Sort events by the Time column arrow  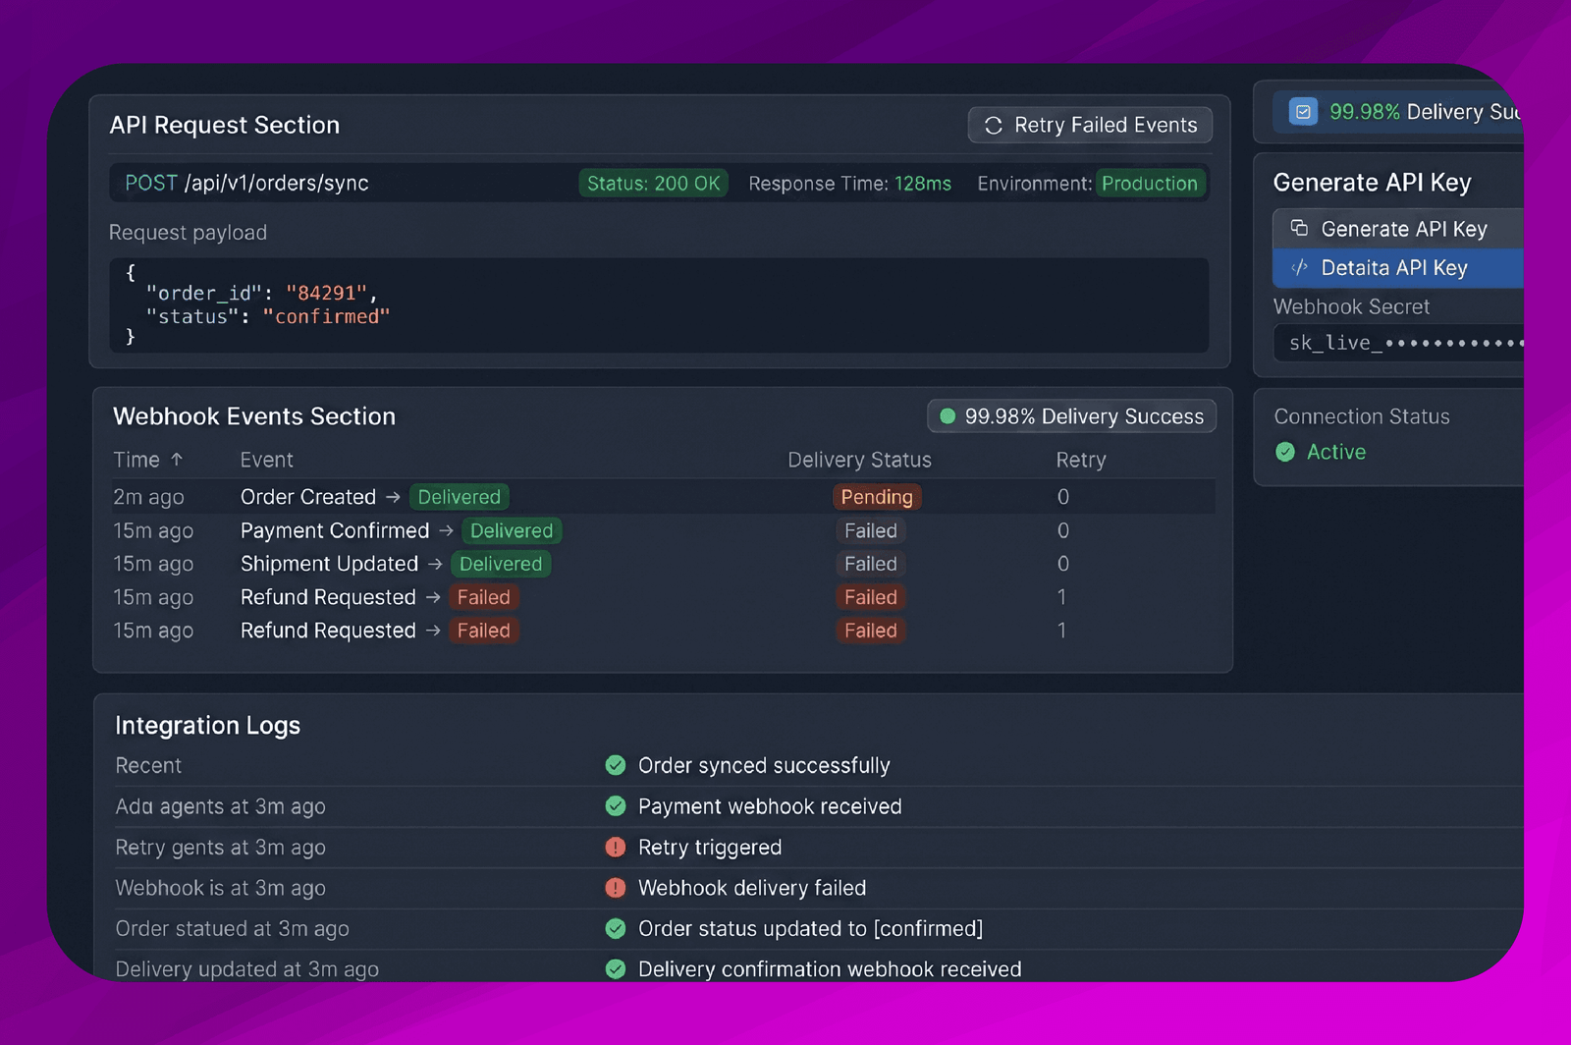(x=177, y=459)
